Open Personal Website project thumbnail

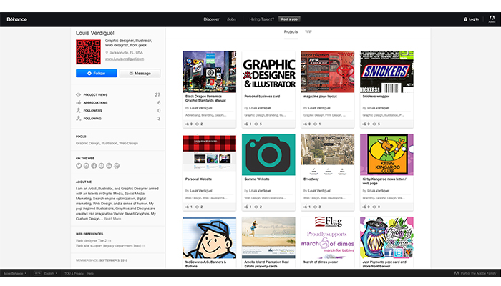pos(209,154)
